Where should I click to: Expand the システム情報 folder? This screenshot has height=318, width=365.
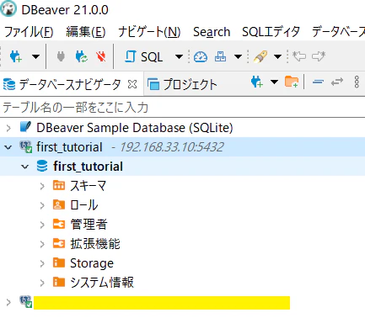coord(42,283)
